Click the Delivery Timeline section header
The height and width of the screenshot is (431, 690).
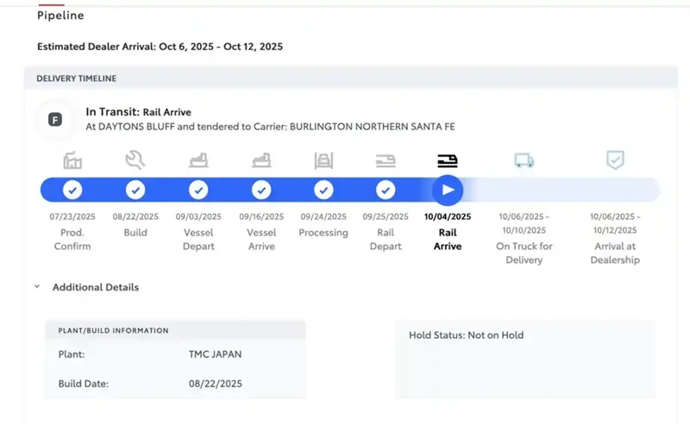point(77,78)
